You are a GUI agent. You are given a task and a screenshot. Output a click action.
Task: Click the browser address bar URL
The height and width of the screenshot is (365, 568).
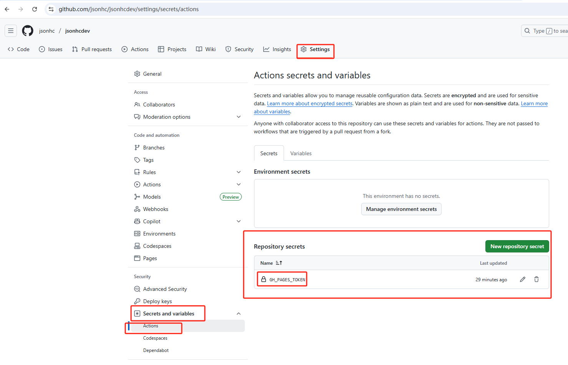[x=129, y=9]
